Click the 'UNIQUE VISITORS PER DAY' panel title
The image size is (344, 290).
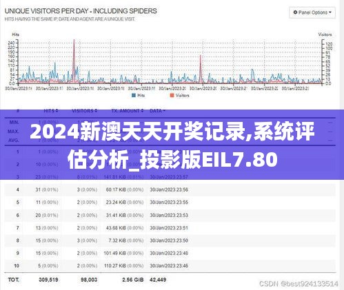(x=81, y=11)
